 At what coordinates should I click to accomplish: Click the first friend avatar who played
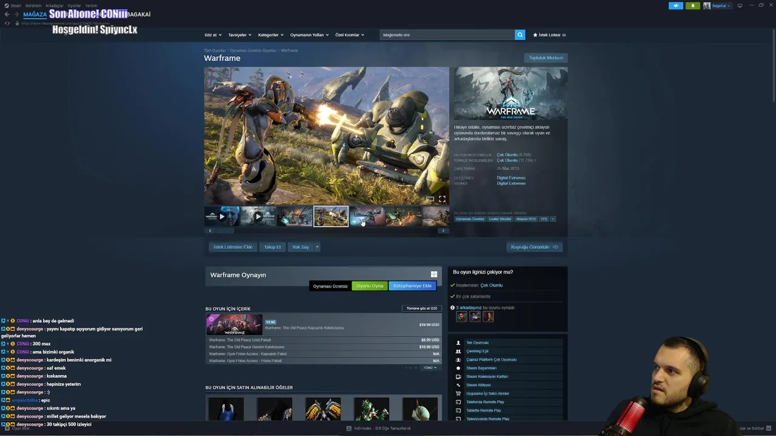[x=462, y=316]
